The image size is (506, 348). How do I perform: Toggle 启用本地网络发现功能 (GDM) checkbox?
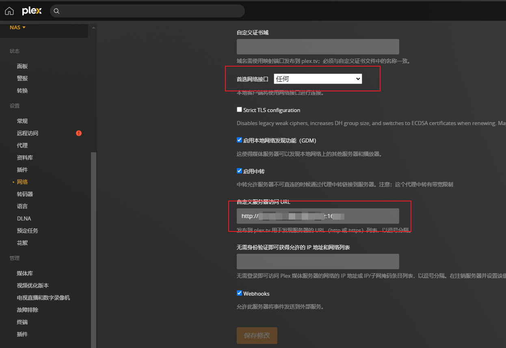pyautogui.click(x=239, y=140)
